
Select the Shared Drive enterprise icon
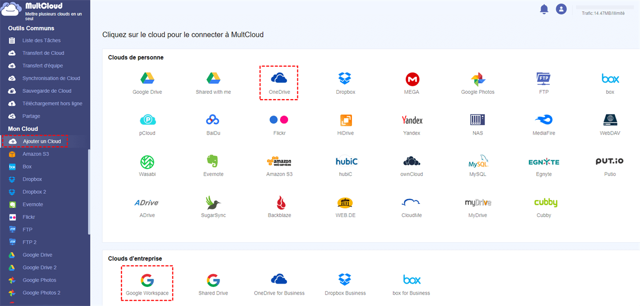[213, 280]
